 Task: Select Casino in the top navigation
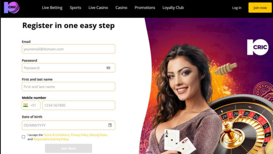pos(121,7)
